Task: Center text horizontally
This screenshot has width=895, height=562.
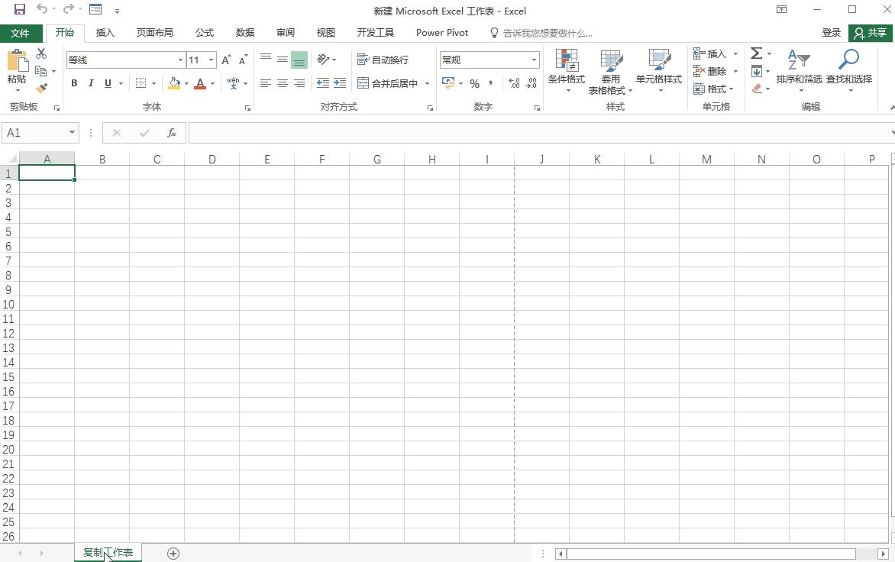Action: pos(283,83)
